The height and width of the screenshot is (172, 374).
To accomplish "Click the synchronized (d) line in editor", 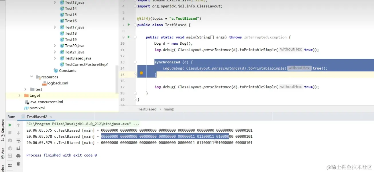I will tap(174, 62).
